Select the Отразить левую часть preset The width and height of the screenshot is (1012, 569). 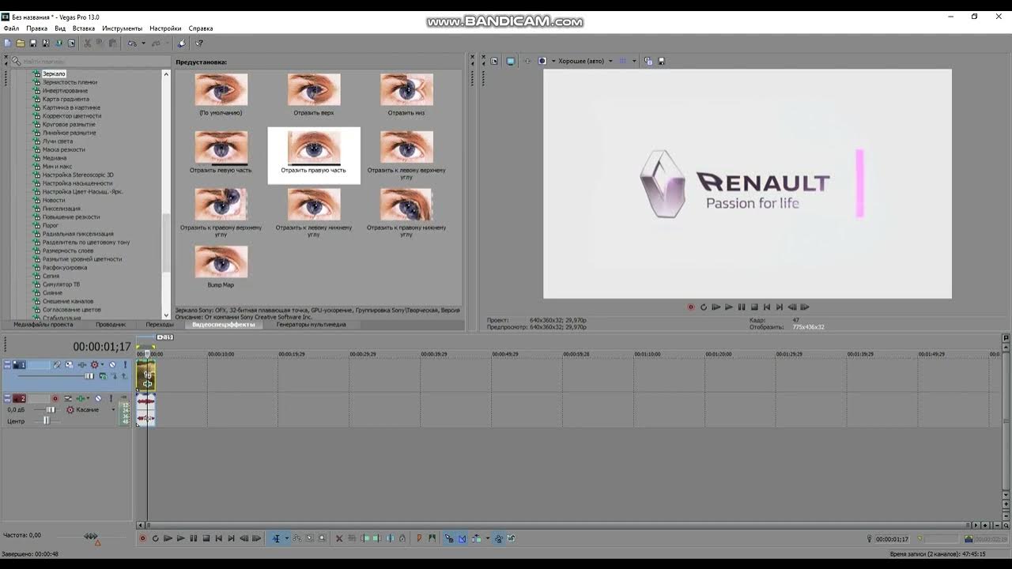click(221, 153)
